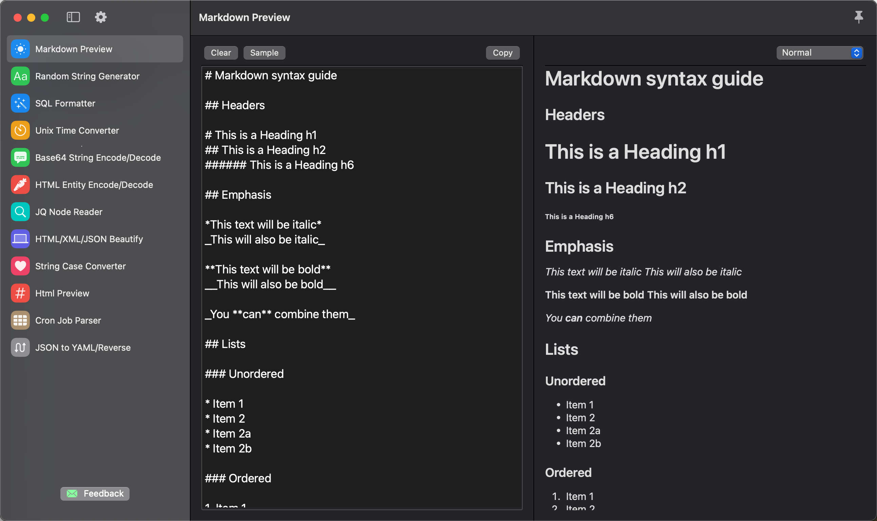
Task: Click the '## Emphasis' editor line
Action: tap(238, 194)
